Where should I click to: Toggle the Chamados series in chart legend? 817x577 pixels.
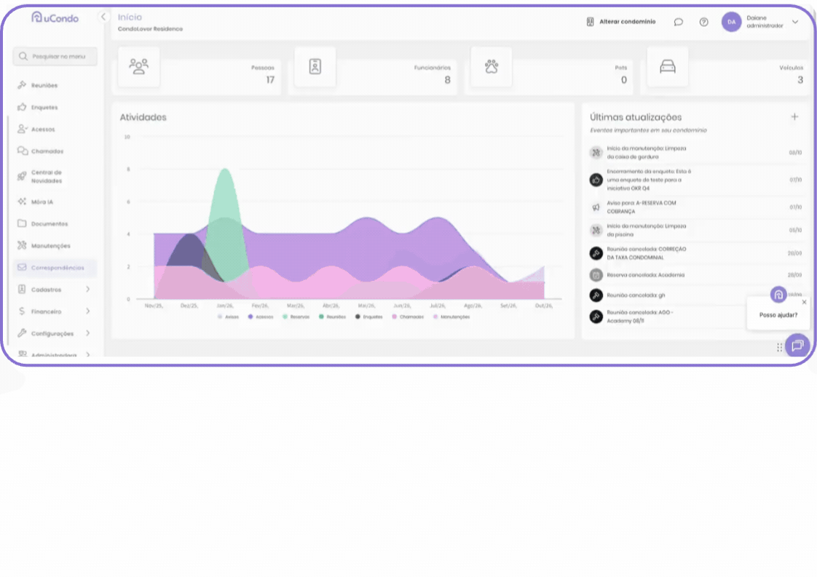tap(408, 317)
